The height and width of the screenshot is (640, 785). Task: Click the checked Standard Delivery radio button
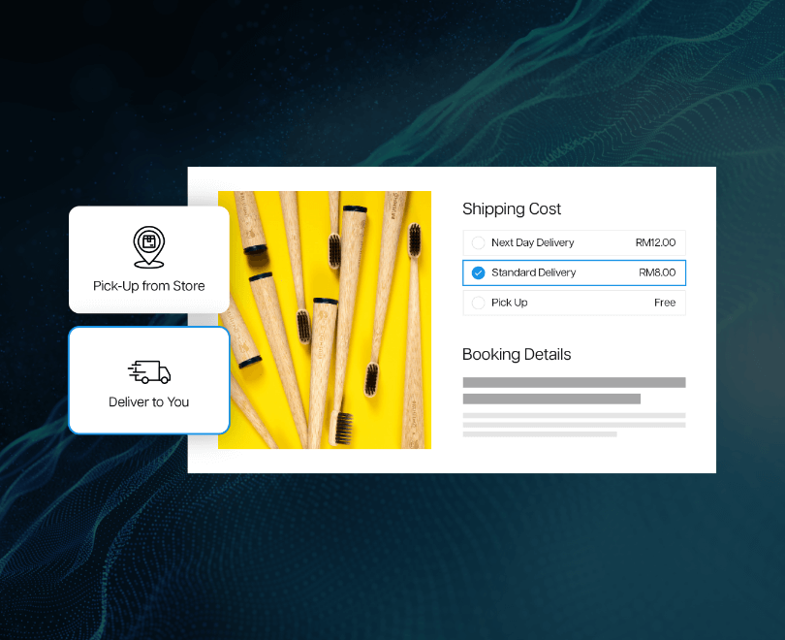(x=478, y=272)
